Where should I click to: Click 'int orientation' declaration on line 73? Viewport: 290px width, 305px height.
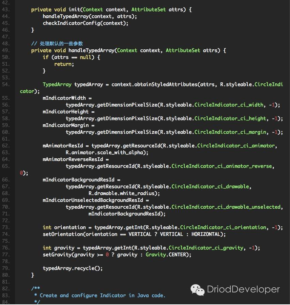click(64, 227)
